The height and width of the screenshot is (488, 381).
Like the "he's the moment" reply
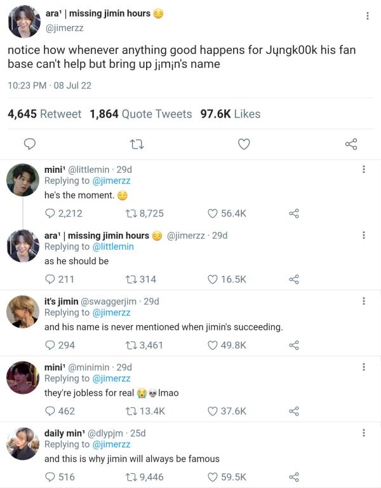(213, 213)
